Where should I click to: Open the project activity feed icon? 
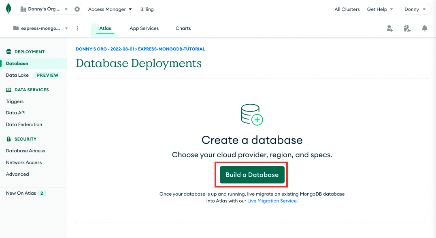[407, 28]
